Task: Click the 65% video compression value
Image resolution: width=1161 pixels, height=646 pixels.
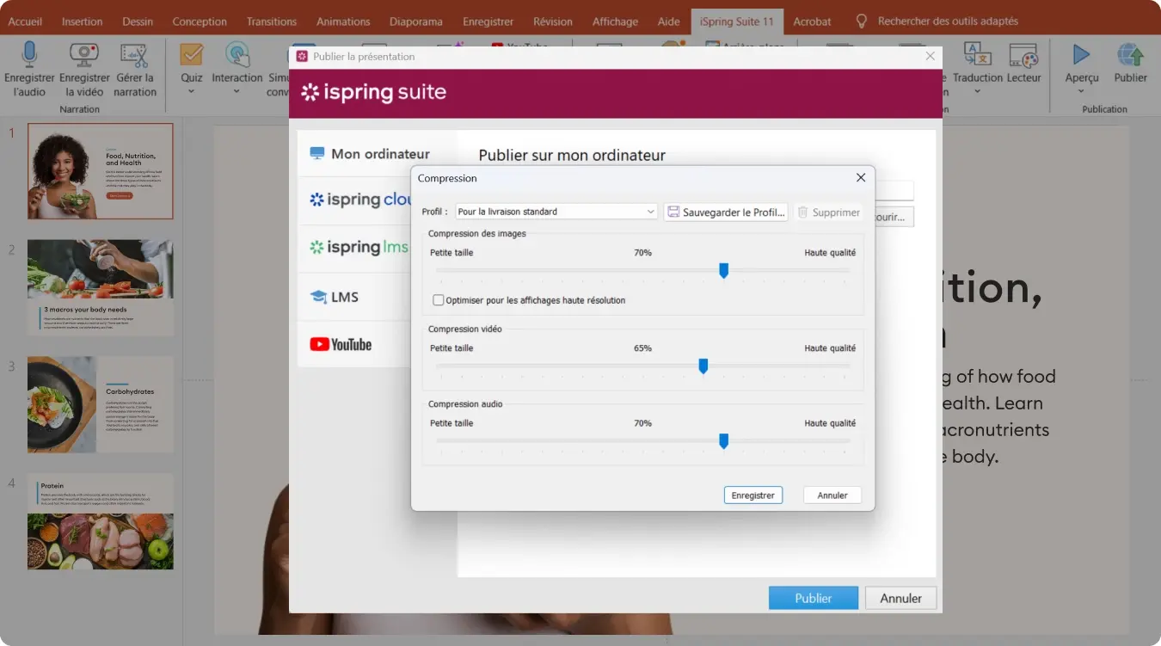Action: pyautogui.click(x=642, y=348)
